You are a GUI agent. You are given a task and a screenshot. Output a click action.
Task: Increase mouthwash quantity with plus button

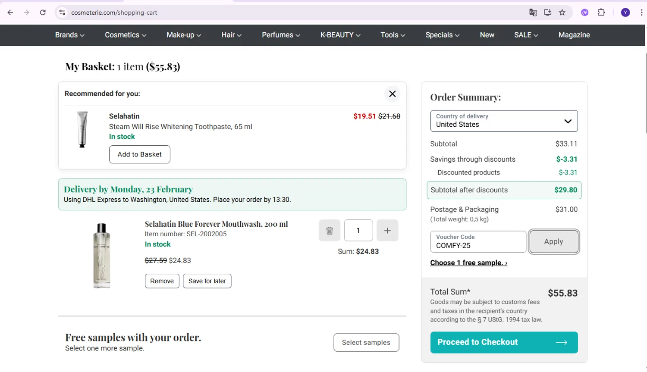(387, 231)
